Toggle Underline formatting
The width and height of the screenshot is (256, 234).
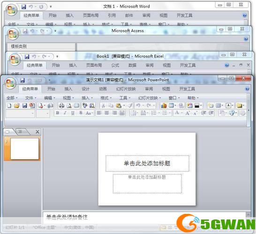click(x=73, y=113)
